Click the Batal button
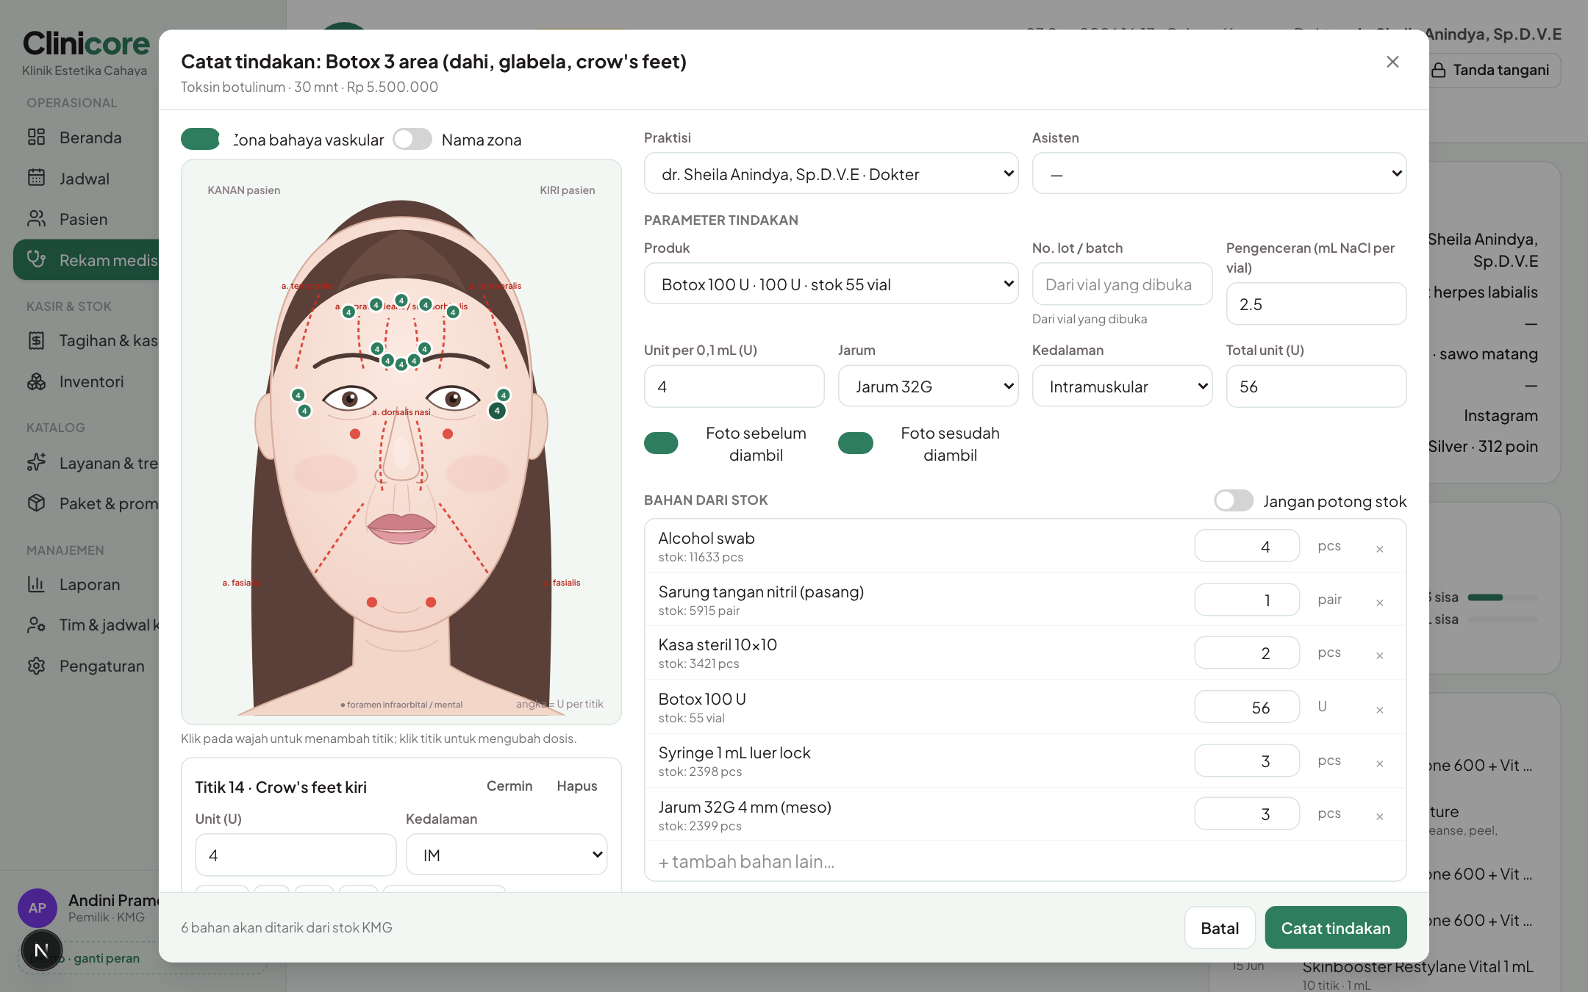Viewport: 1588px width, 992px height. 1220,927
